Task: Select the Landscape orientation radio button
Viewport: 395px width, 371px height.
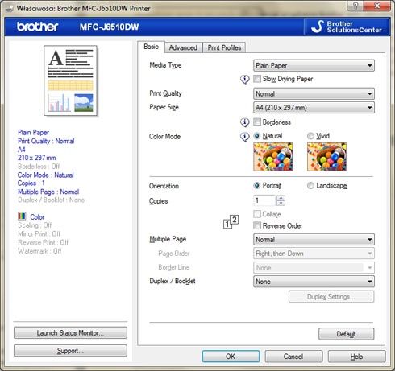Action: [x=310, y=185]
